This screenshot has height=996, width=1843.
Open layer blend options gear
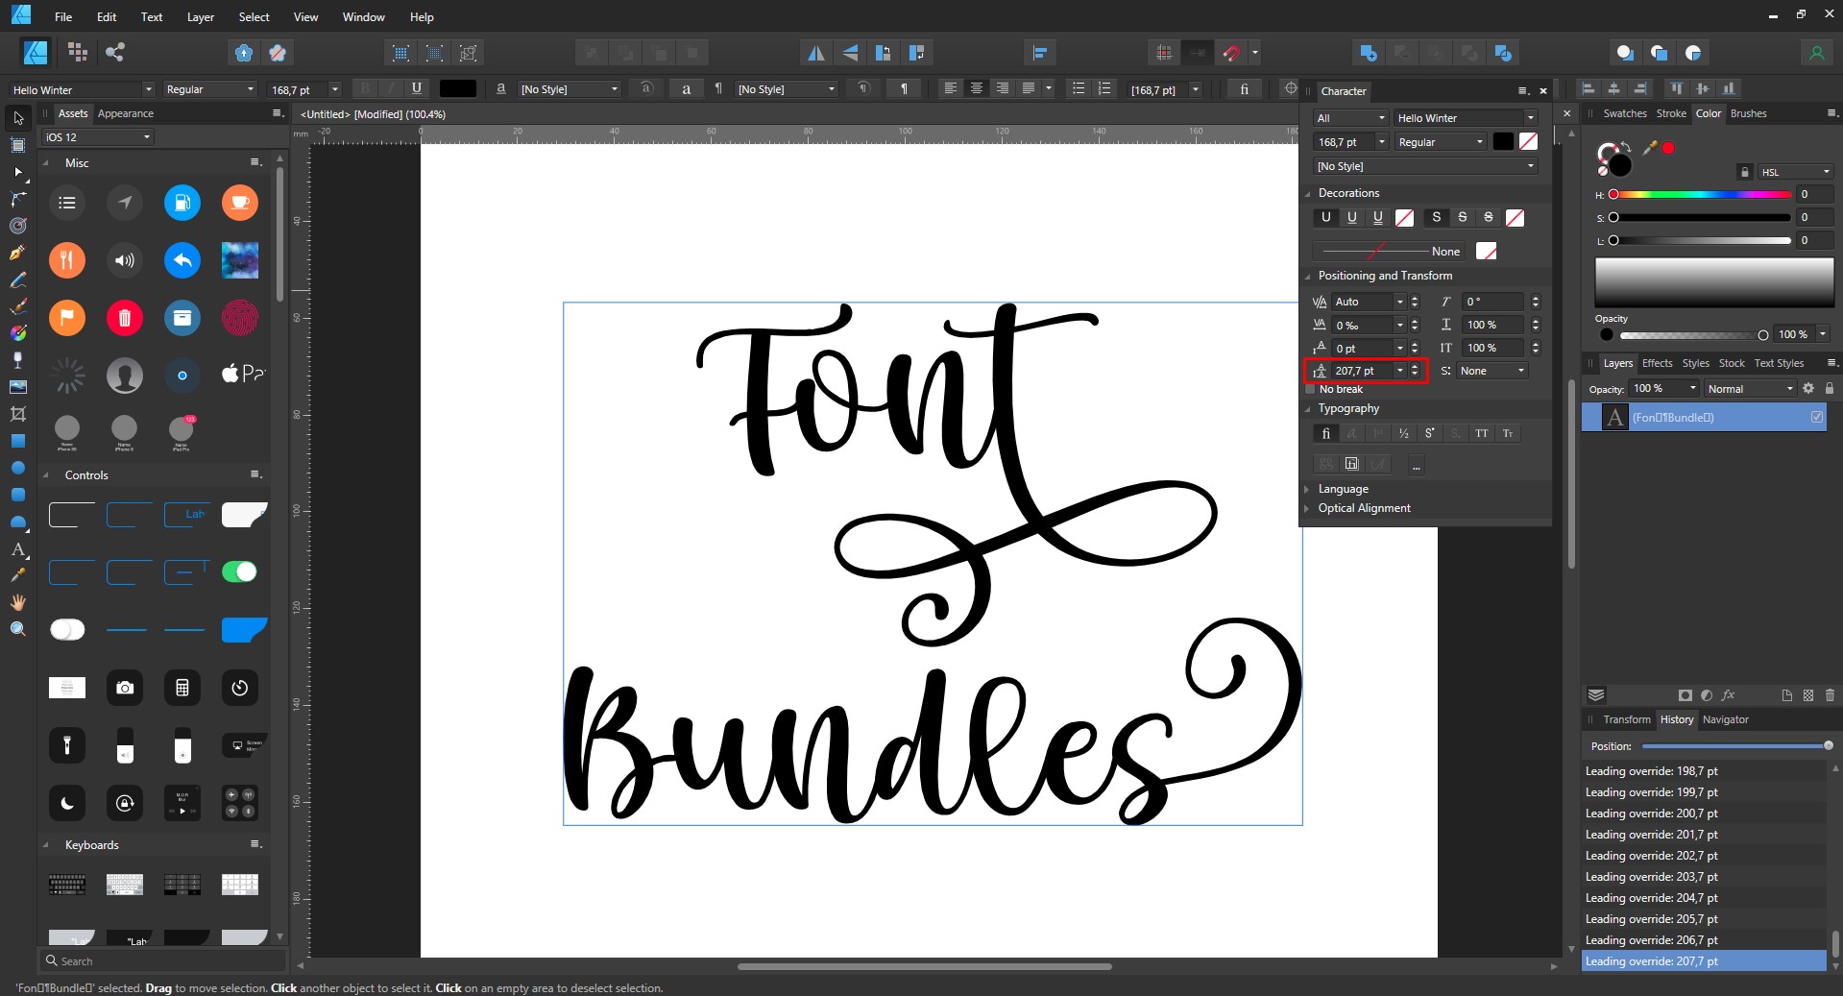tap(1808, 388)
